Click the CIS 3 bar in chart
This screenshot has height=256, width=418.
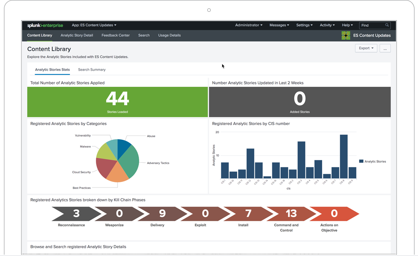click(x=301, y=160)
